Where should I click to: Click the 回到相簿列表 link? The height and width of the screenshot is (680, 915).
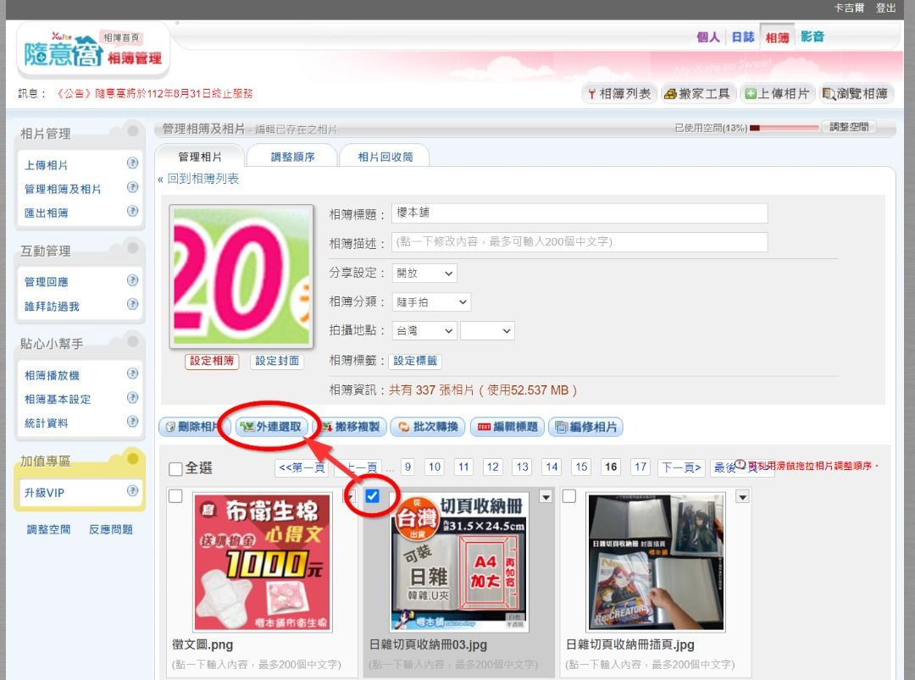point(200,179)
